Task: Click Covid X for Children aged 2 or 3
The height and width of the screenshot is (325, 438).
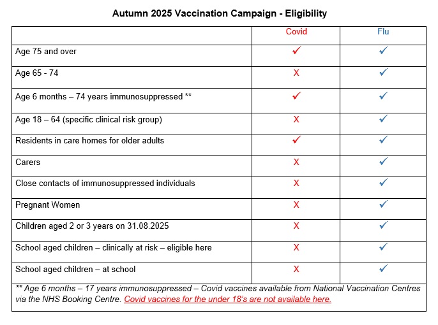Action: (296, 226)
